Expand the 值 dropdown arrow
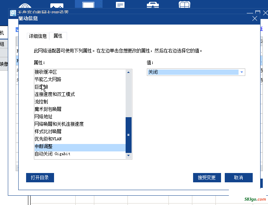 pos(242,72)
